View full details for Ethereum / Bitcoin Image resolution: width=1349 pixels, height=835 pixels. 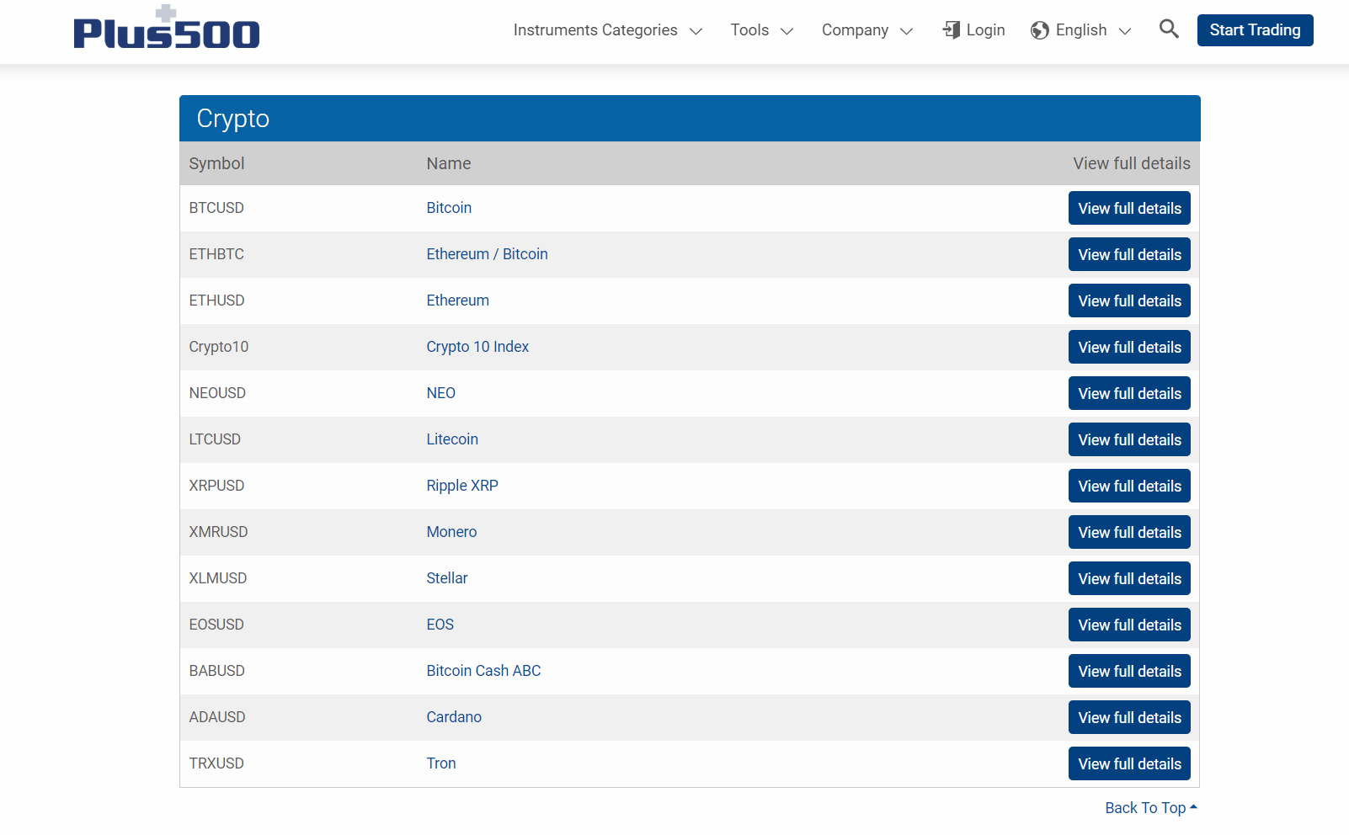click(1129, 254)
